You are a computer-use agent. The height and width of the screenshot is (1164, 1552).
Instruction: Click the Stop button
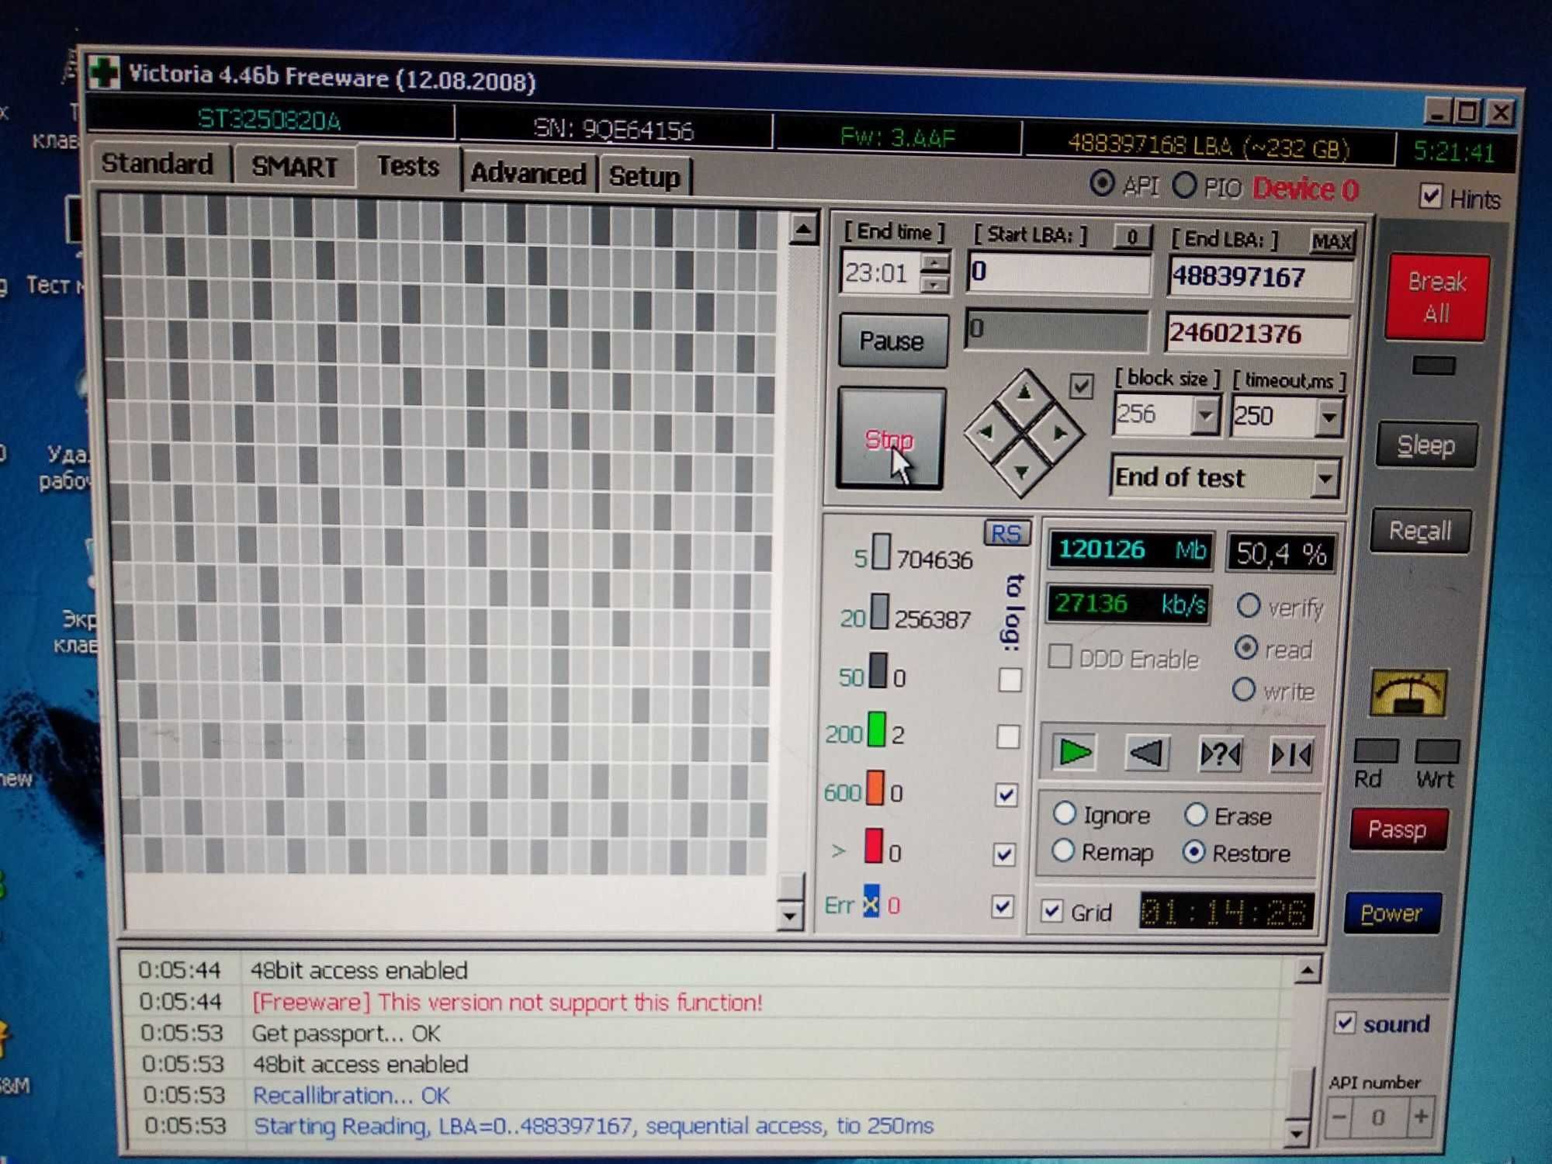click(x=890, y=439)
